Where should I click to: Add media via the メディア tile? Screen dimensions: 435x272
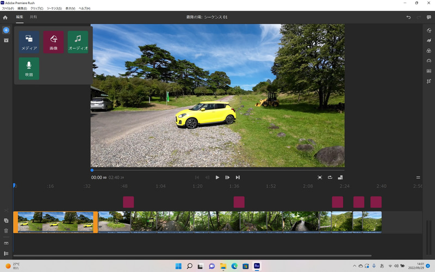point(29,42)
